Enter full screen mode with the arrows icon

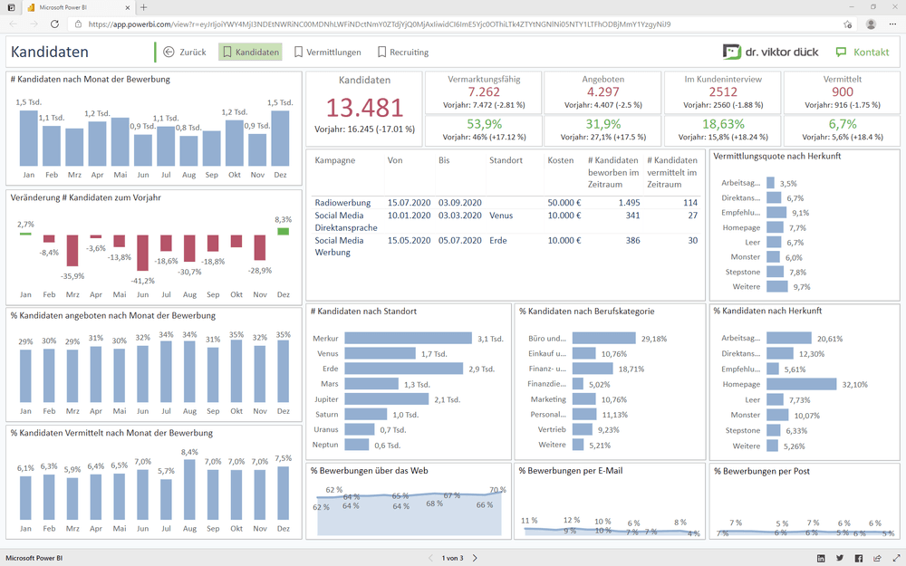tap(895, 558)
